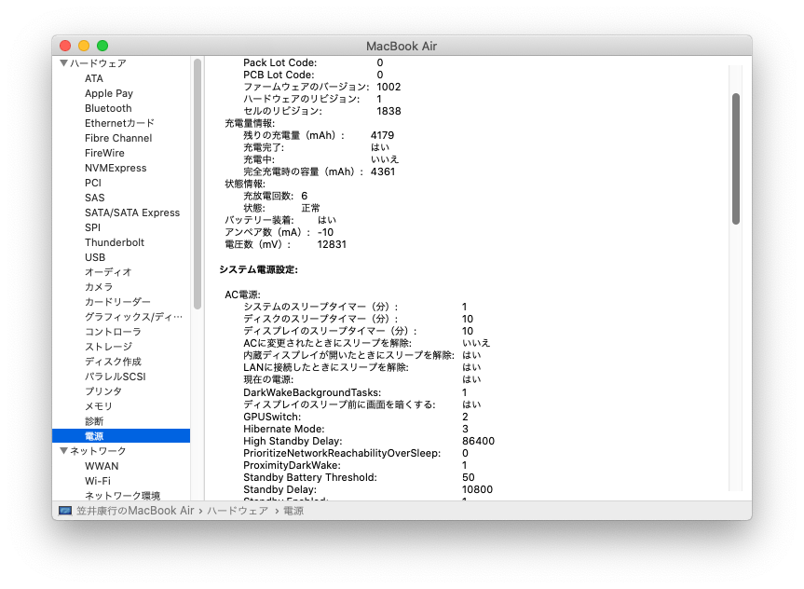Click the 状態 value 正常
Image resolution: width=804 pixels, height=589 pixels.
coord(311,208)
